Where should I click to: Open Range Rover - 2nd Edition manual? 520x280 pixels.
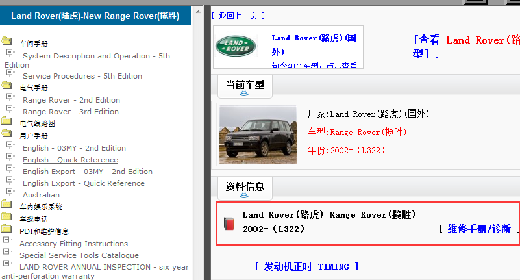[71, 100]
